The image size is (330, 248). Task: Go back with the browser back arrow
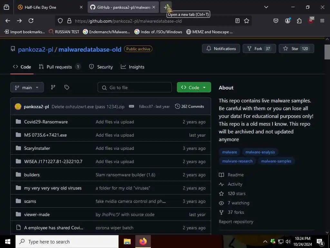(x=8, y=21)
